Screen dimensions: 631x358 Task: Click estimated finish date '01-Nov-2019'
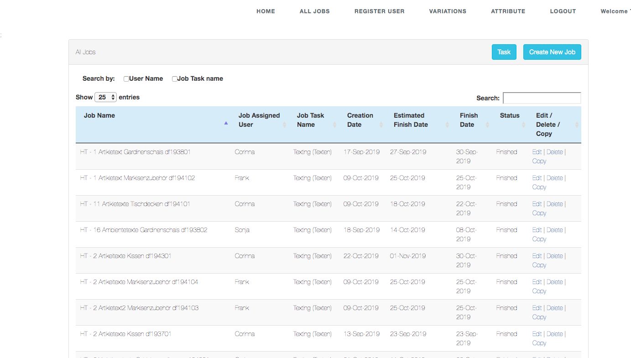[x=408, y=256]
